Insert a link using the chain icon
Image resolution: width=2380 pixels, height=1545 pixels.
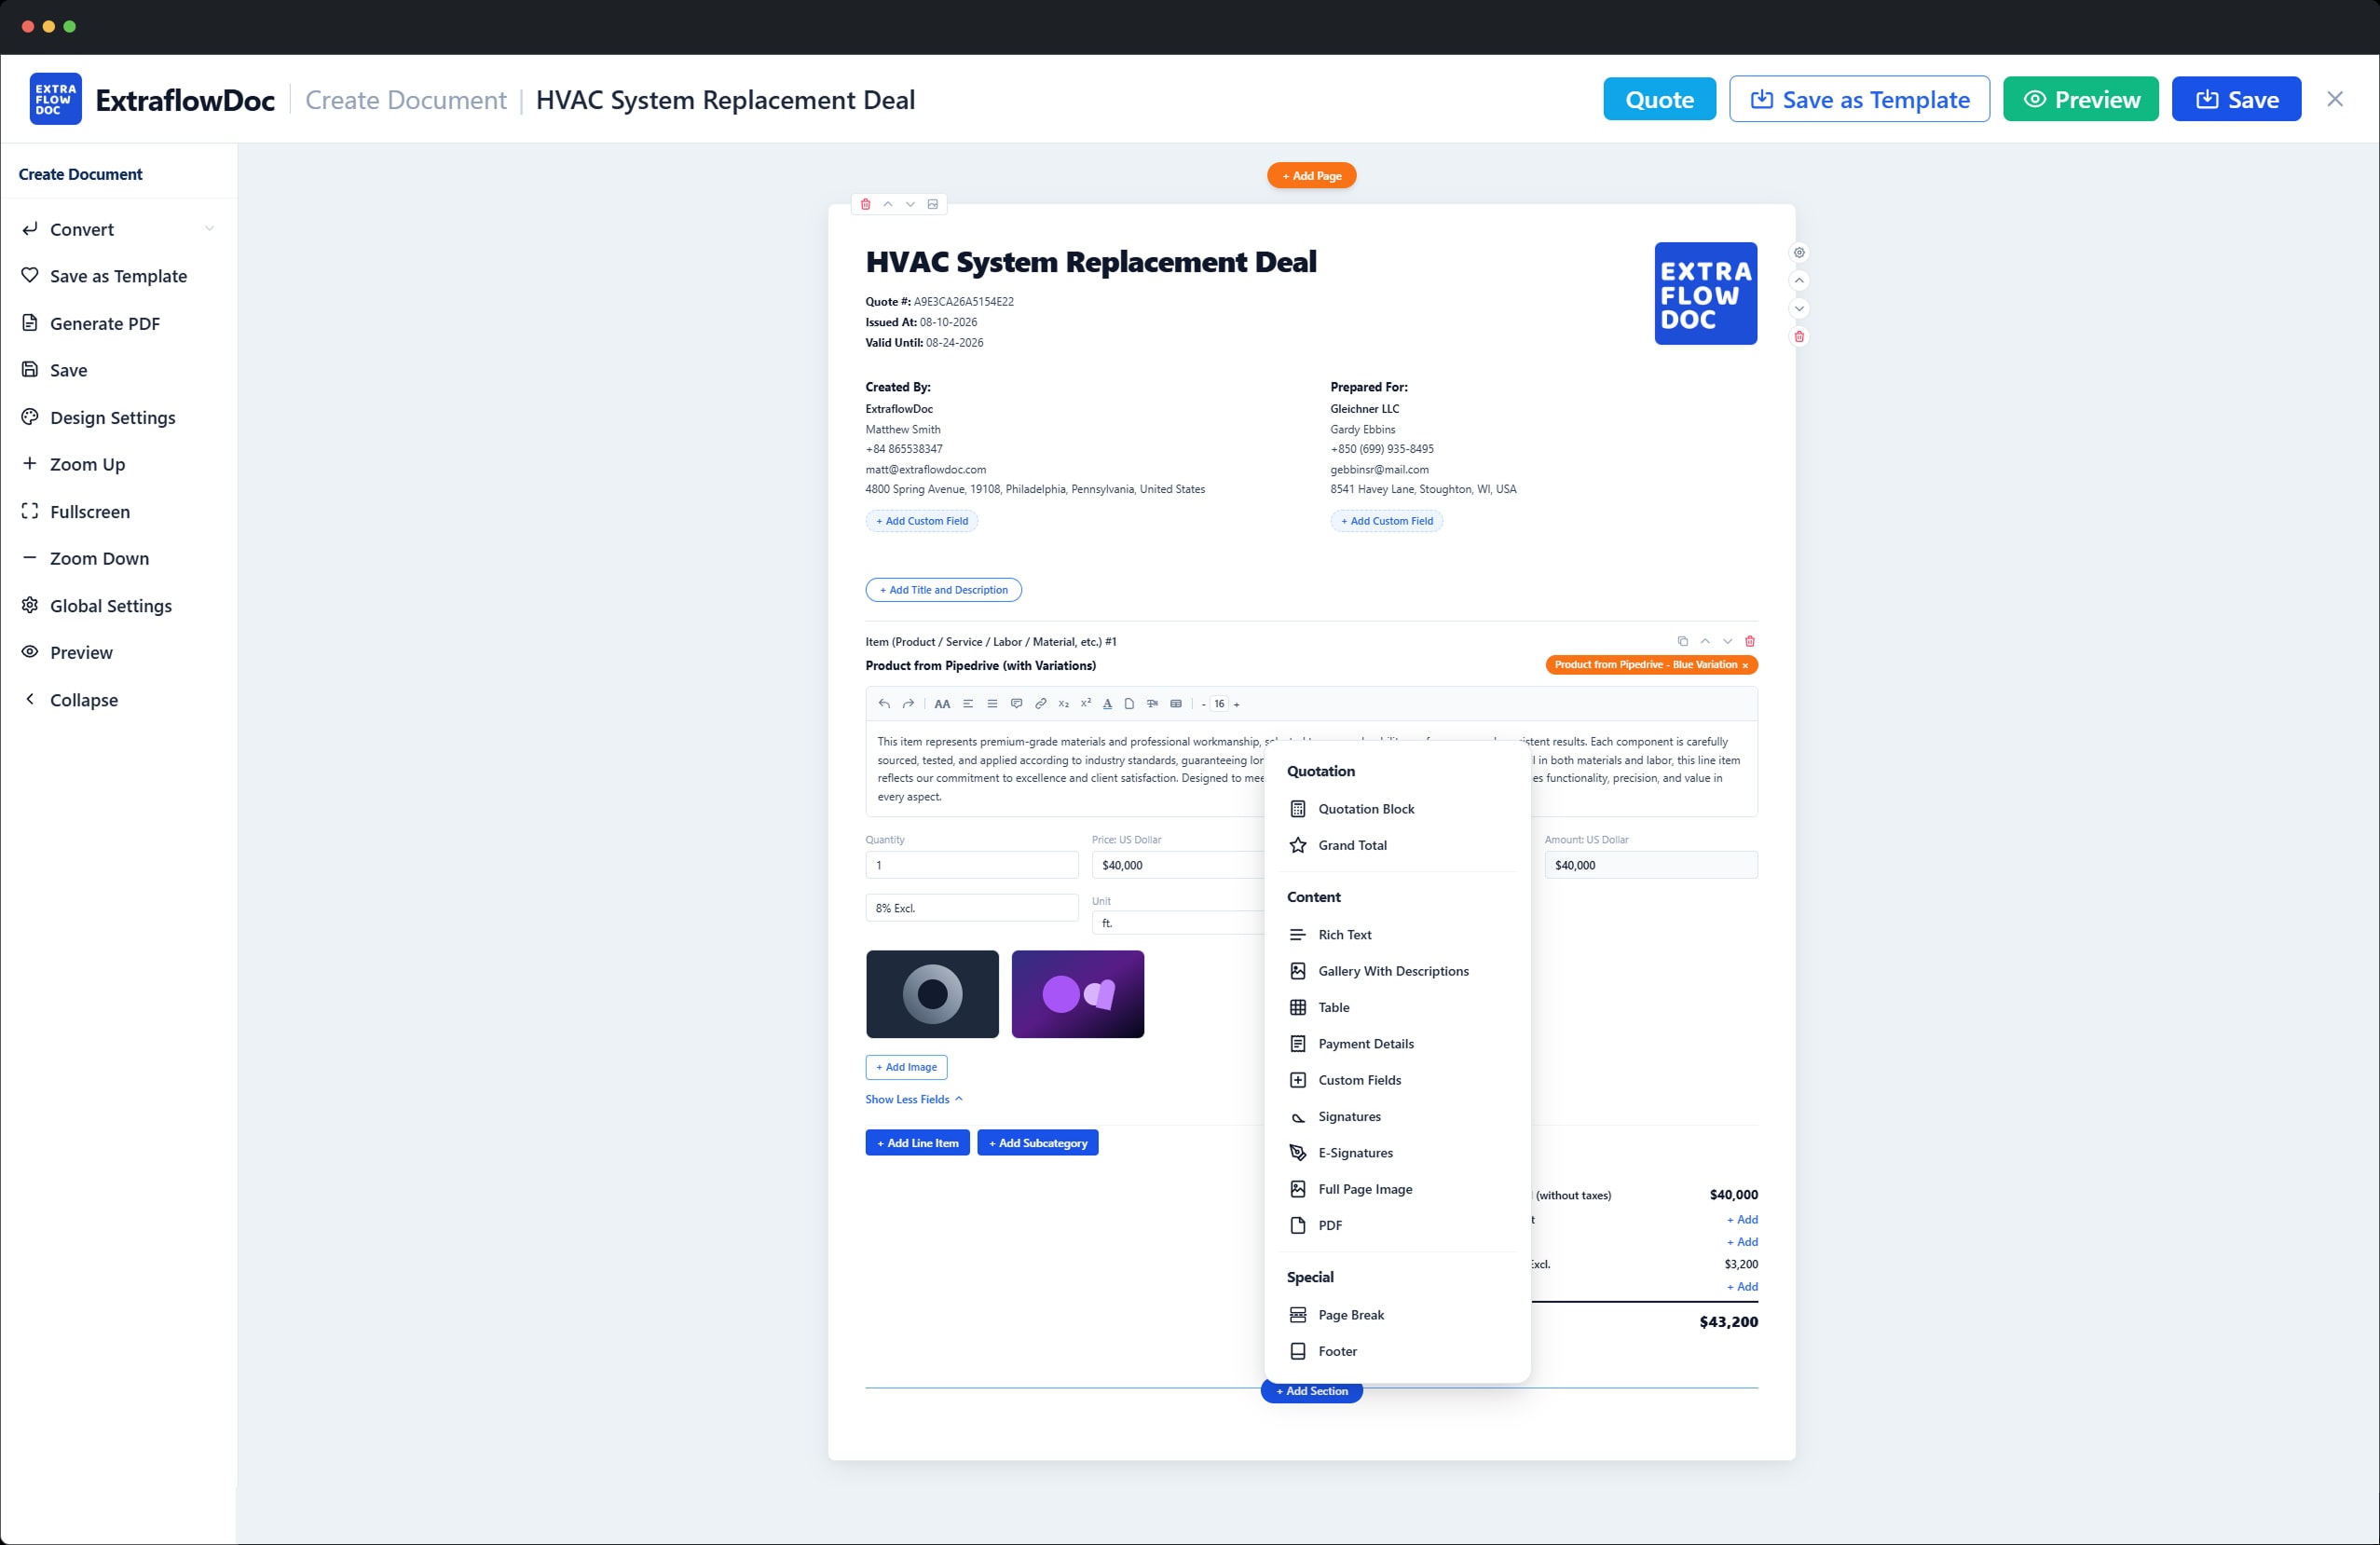coord(1040,704)
